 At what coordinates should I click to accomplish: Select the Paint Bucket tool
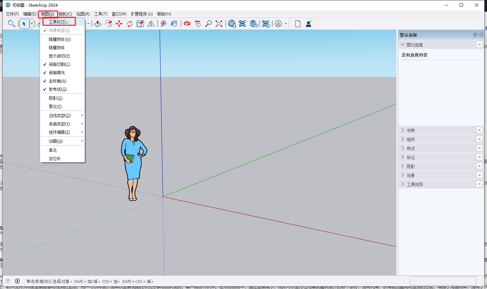click(x=174, y=24)
